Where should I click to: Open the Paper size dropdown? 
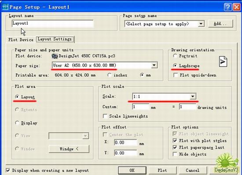pos(154,65)
